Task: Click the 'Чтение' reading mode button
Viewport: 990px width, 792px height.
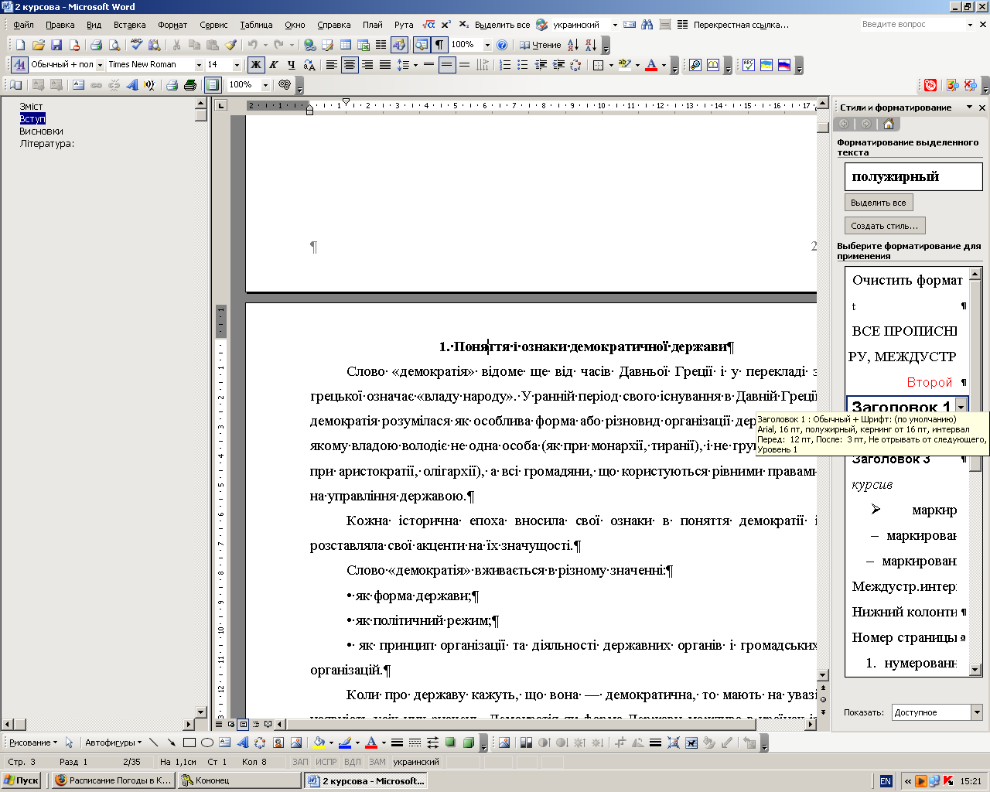Action: point(541,45)
